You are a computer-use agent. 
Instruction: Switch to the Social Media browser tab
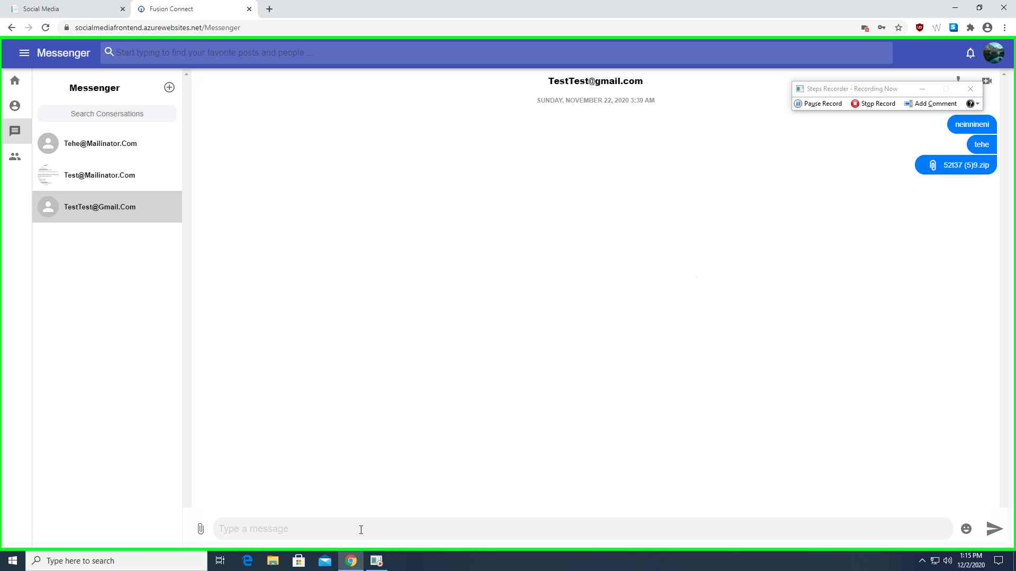(x=65, y=9)
